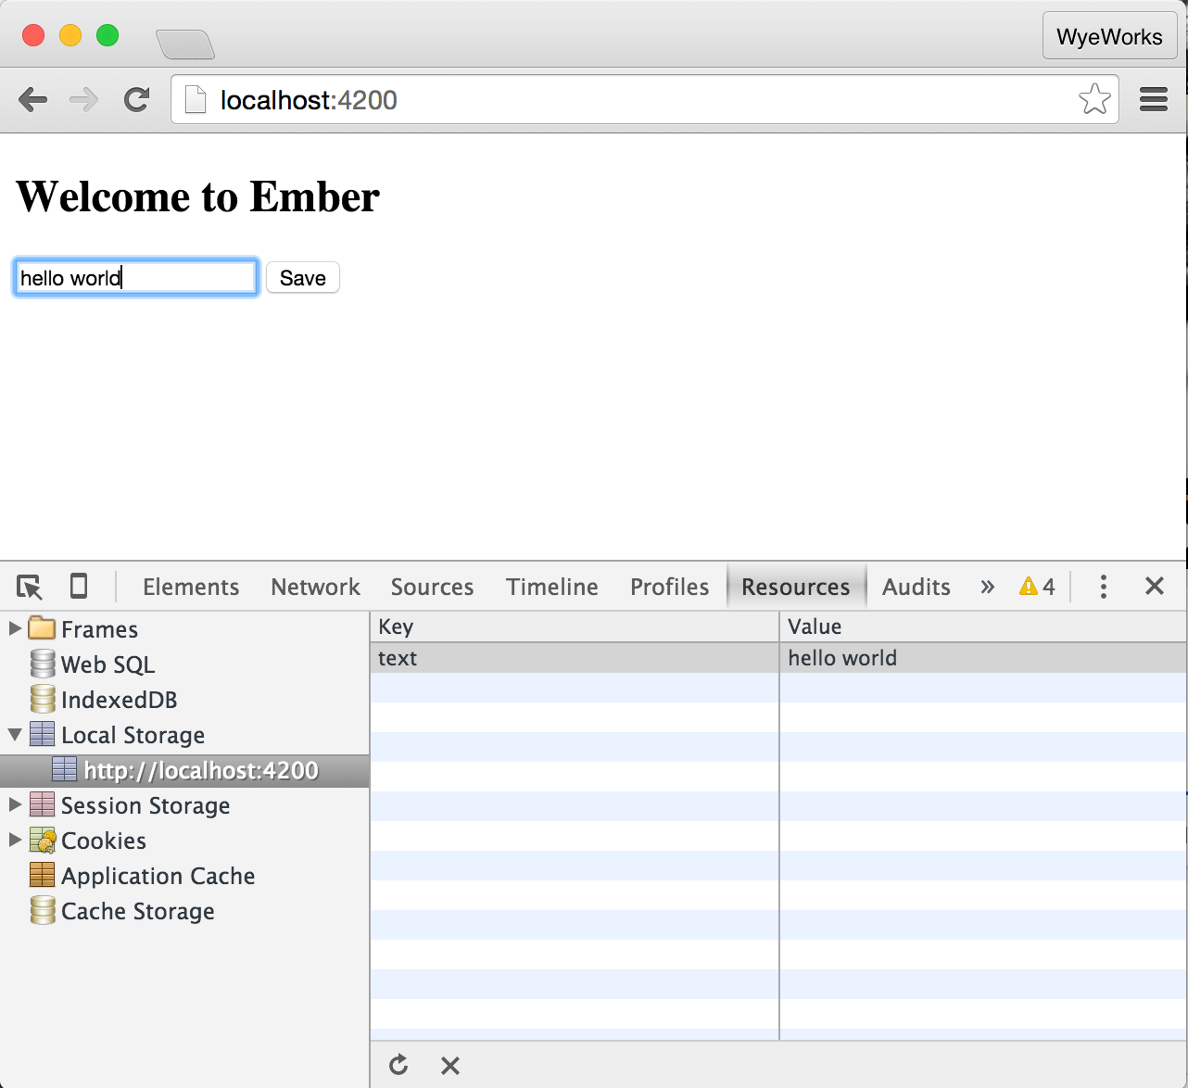Go back using the back arrow
Image resolution: width=1188 pixels, height=1088 pixels.
(x=33, y=100)
